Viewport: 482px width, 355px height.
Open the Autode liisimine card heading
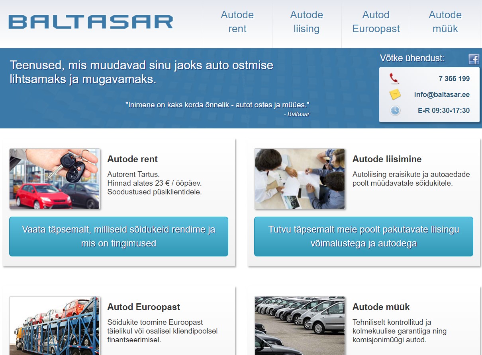387,159
